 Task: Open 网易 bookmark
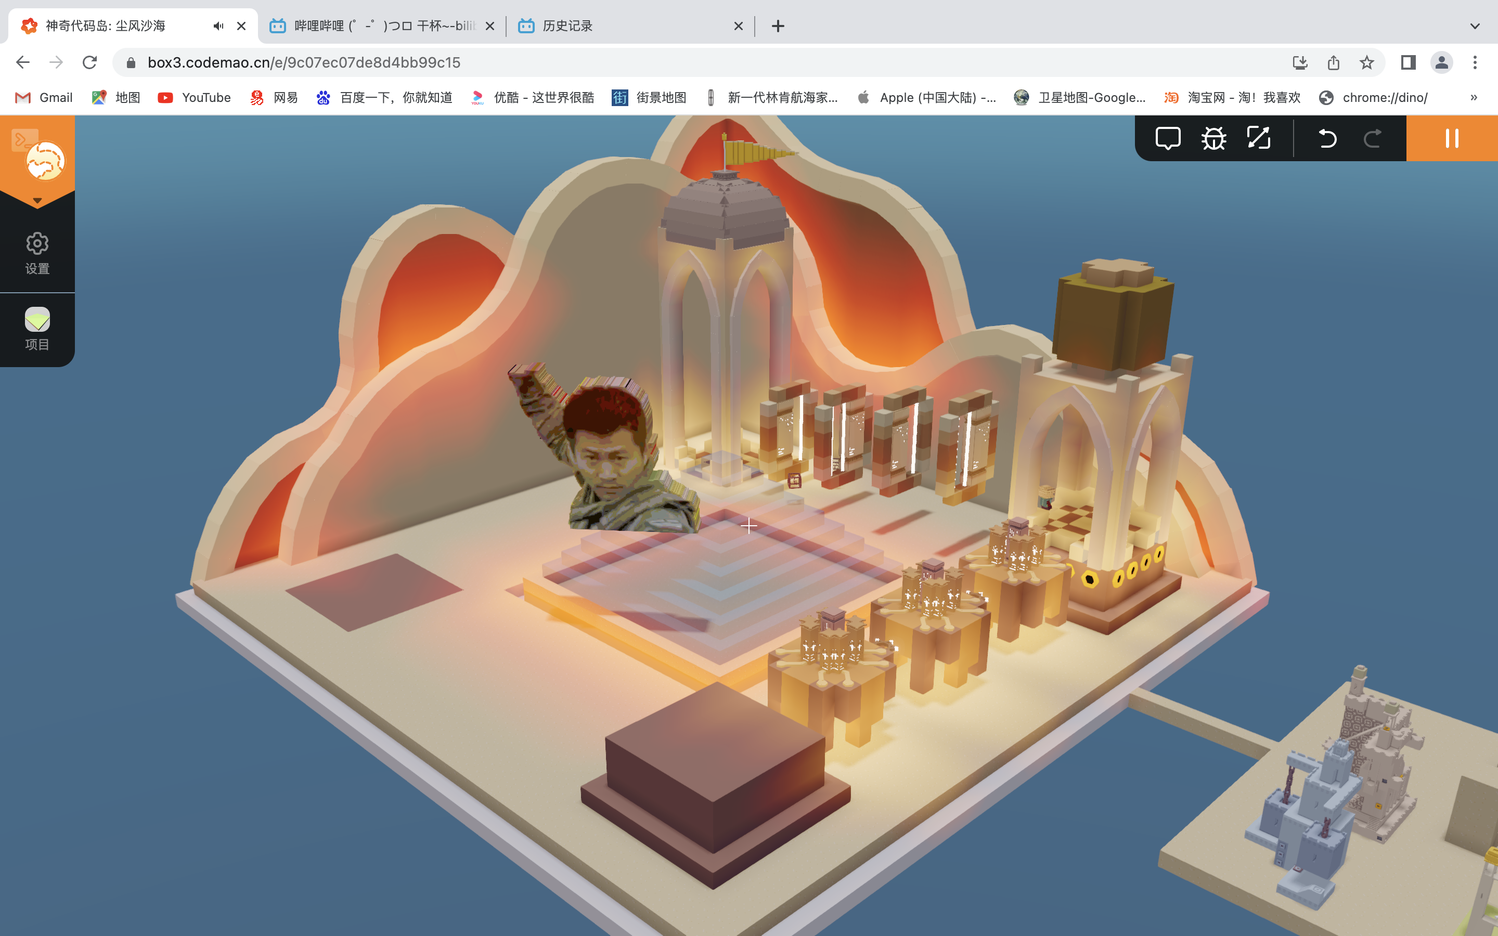(274, 97)
